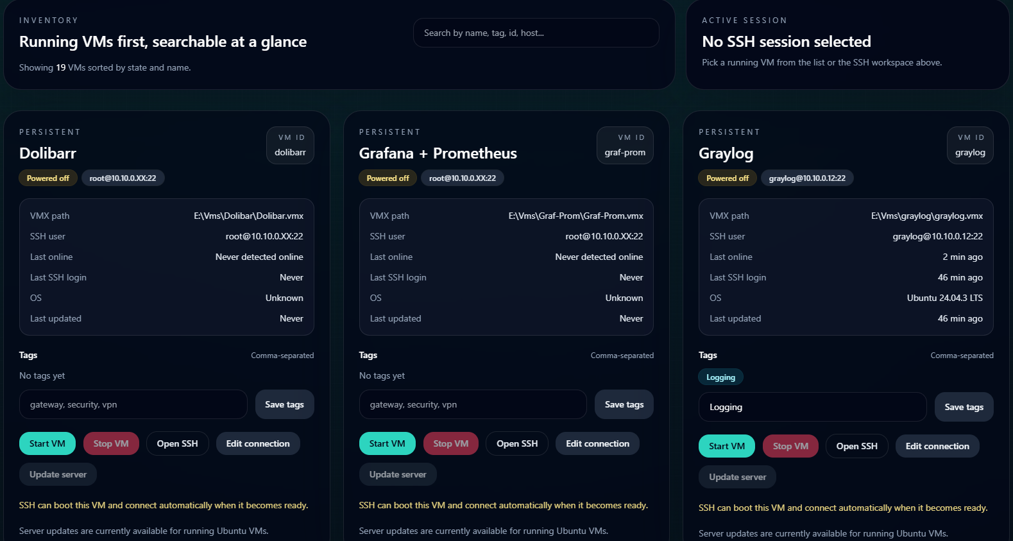
Task: Stop the Dolibarr VM
Action: [x=111, y=443]
